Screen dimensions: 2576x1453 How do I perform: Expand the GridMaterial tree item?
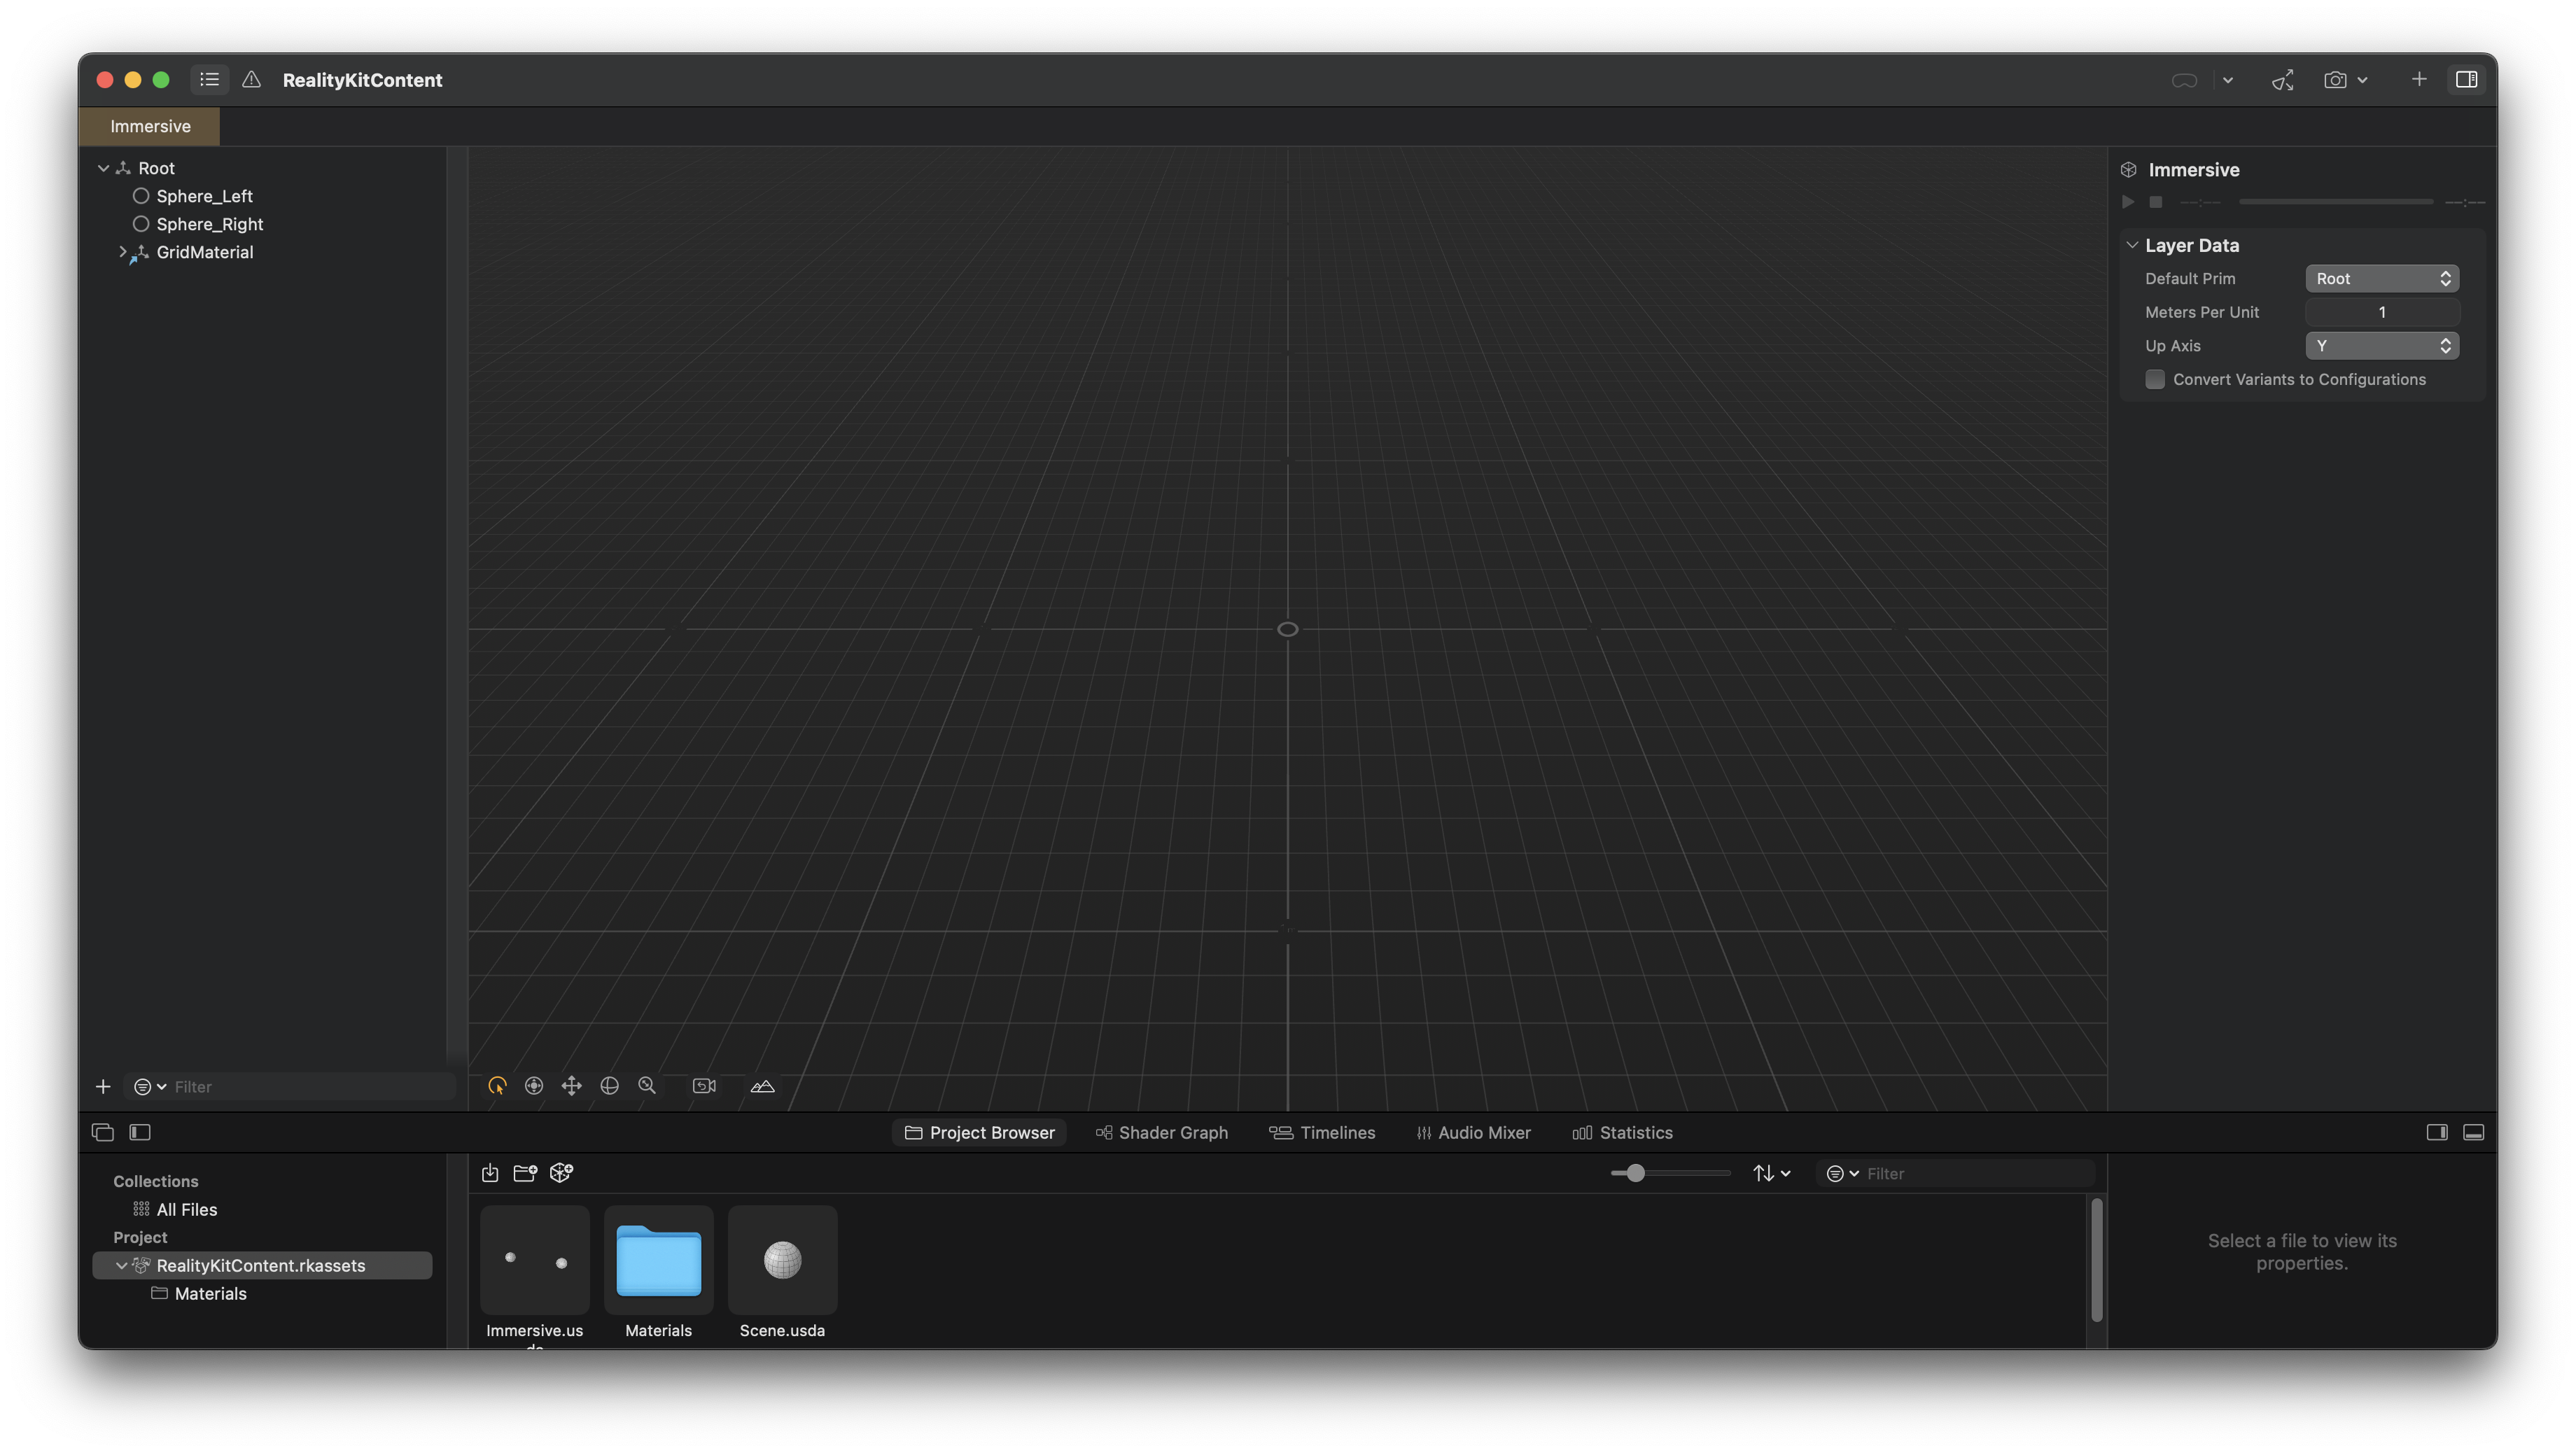point(123,252)
